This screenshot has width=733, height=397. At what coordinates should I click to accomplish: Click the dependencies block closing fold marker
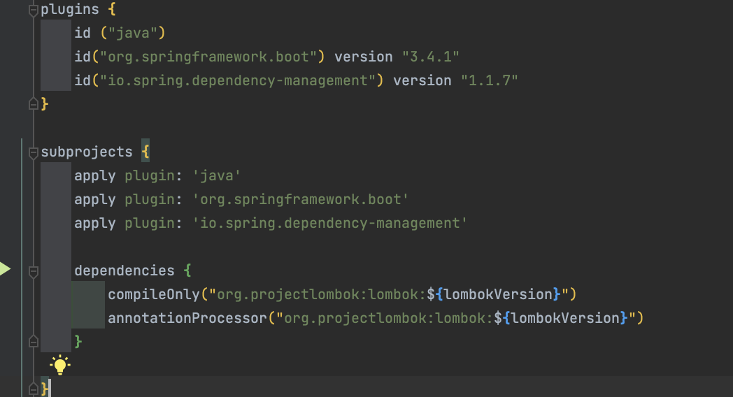tap(33, 341)
